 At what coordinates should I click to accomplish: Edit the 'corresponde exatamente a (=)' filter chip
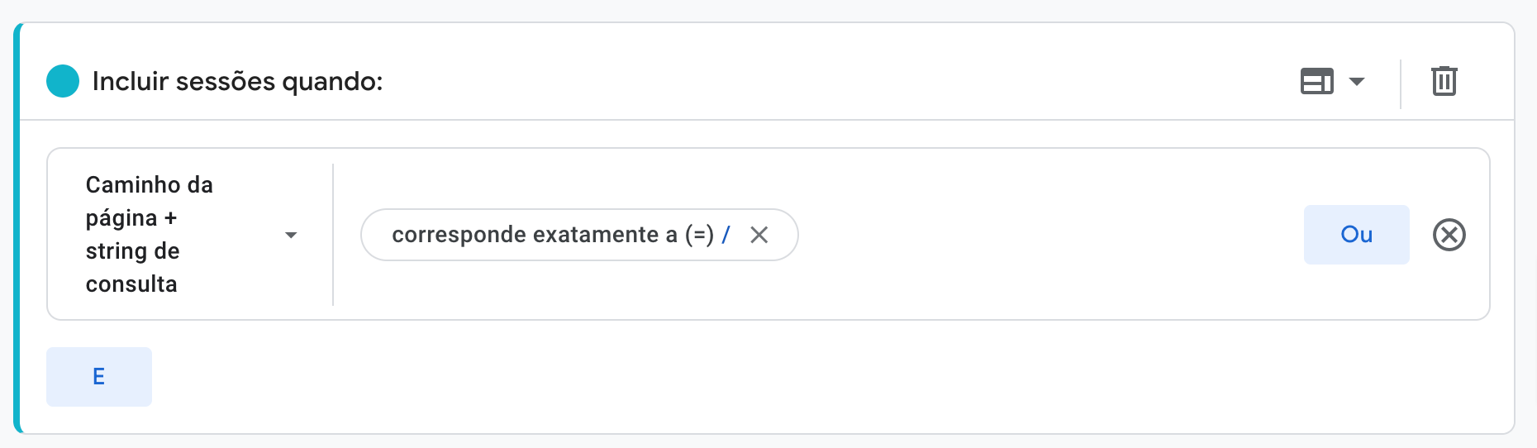529,236
